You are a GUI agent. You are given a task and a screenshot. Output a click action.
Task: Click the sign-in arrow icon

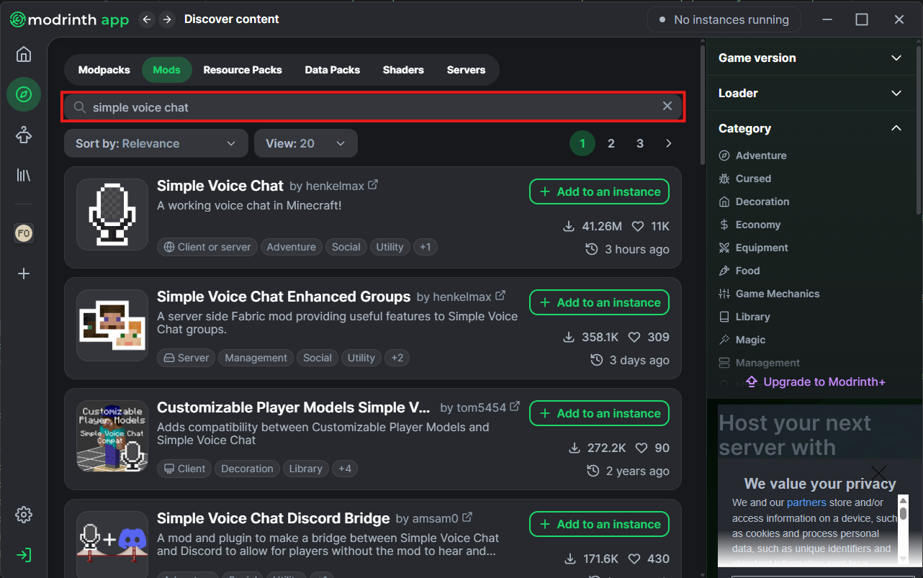pyautogui.click(x=24, y=555)
